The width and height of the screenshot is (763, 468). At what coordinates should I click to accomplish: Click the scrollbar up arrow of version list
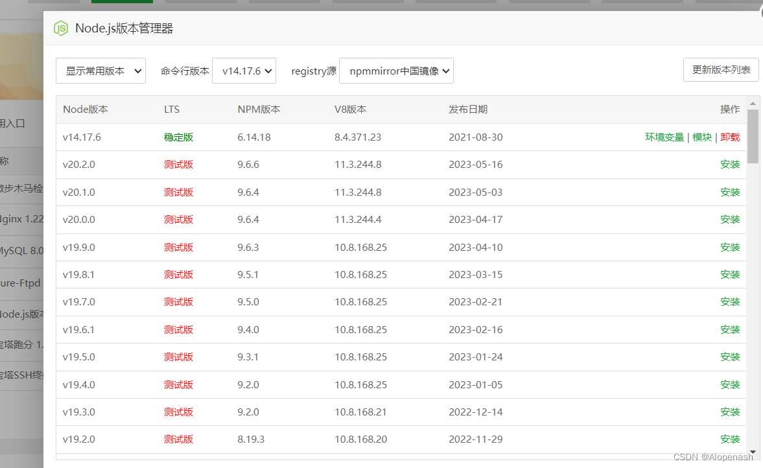coord(753,103)
